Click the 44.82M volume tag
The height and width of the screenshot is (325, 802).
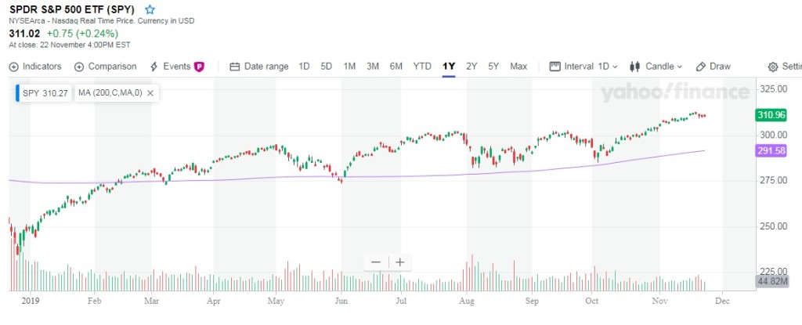pos(772,281)
